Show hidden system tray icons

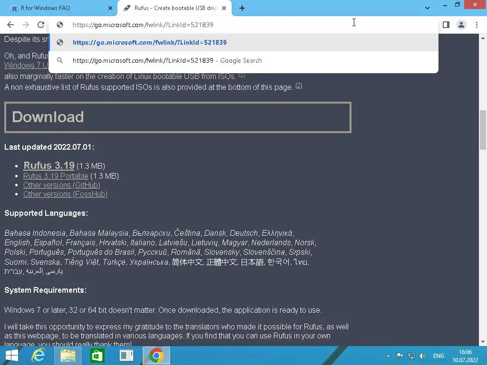(x=388, y=356)
